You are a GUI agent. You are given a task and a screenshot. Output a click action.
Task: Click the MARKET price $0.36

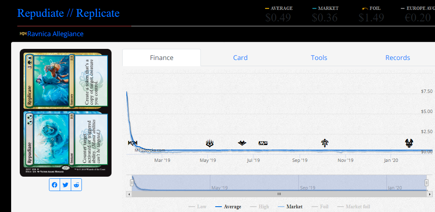click(x=325, y=17)
